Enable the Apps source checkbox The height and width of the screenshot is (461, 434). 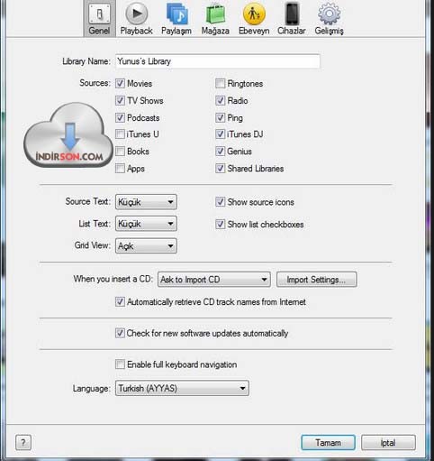(x=120, y=169)
